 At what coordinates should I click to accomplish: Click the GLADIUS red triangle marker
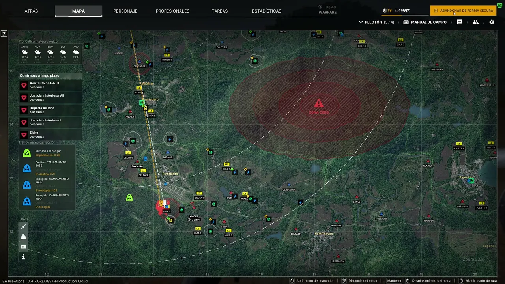pos(428,161)
